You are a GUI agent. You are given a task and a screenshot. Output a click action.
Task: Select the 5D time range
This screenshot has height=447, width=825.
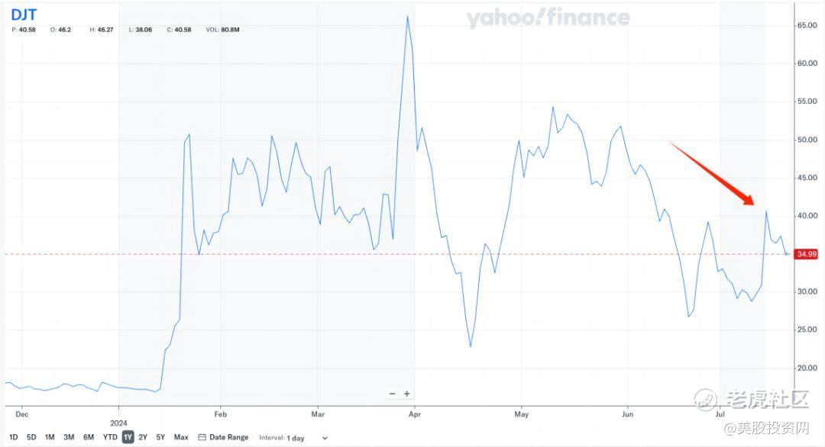coord(31,437)
